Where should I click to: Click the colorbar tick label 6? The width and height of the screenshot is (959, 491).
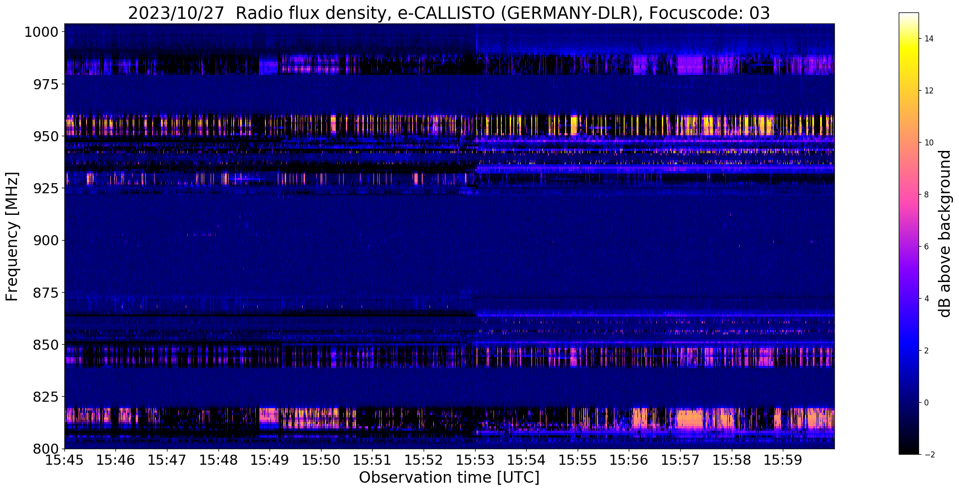point(926,247)
